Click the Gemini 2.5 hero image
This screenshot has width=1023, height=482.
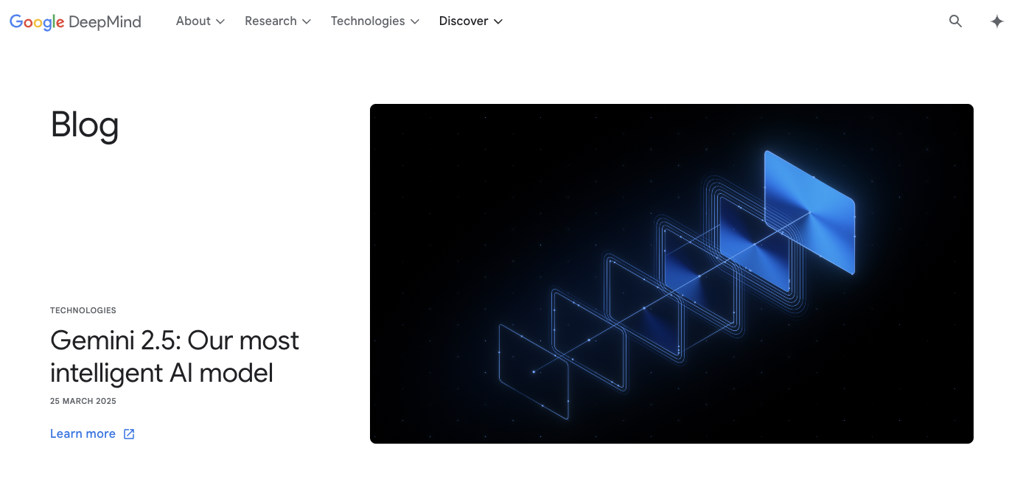click(x=671, y=273)
